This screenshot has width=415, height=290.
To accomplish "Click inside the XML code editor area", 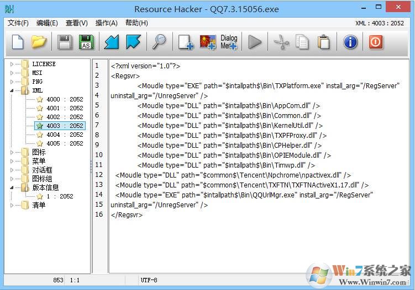I will coord(249,243).
